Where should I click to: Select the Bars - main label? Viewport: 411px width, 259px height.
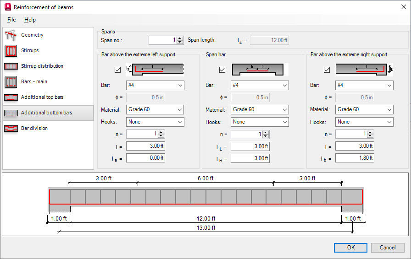(x=34, y=81)
